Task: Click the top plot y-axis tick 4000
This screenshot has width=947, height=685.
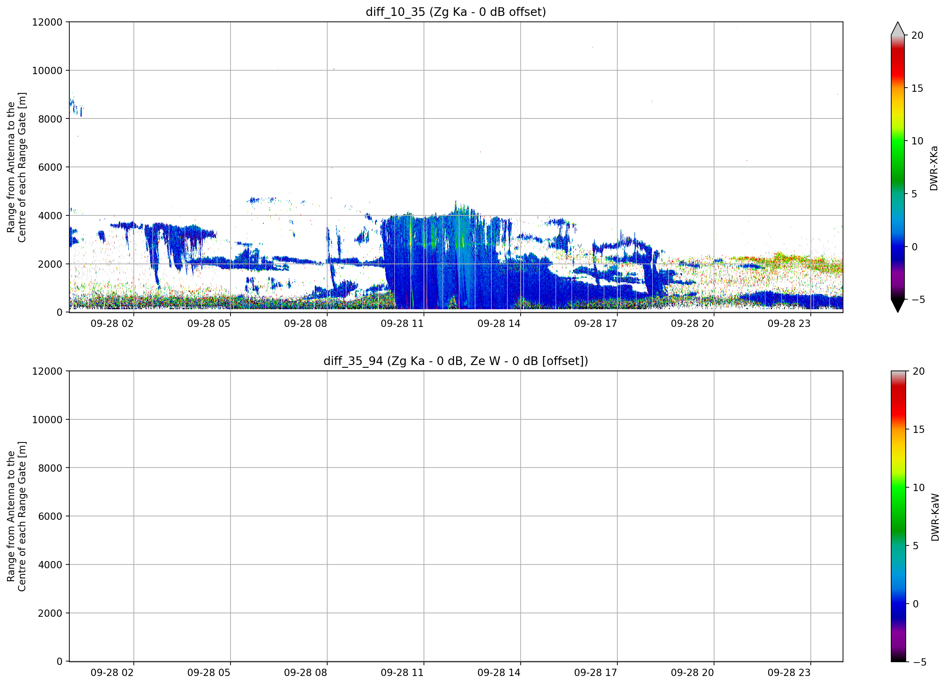Action: pos(50,216)
